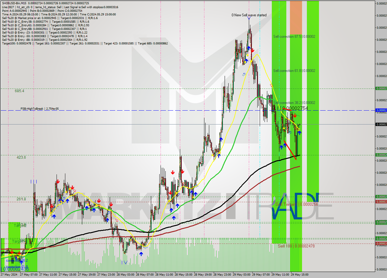Viewport: 387px width, 278px height.
Task: Select the '423.6' Fibonacci level label
Action: 21,157
